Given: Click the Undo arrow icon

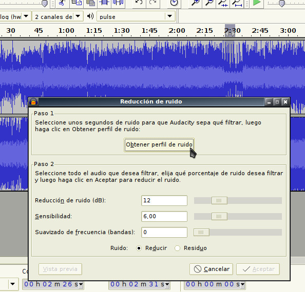Looking at the screenshot, I should (139, 3).
